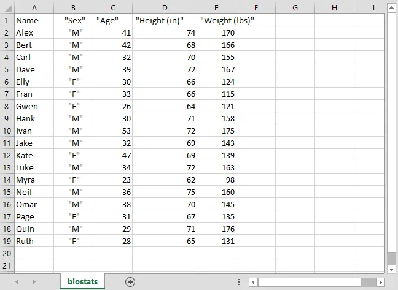This screenshot has height=290, width=398.
Task: Select the cell containing Quin
Action: pyautogui.click(x=34, y=229)
